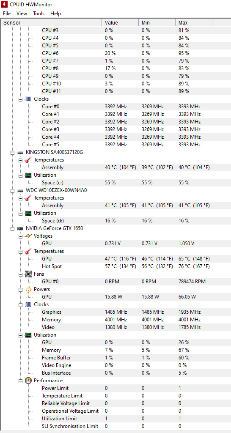Click the Powers flame icon
Viewport: 231px width, 433px height.
(x=28, y=289)
